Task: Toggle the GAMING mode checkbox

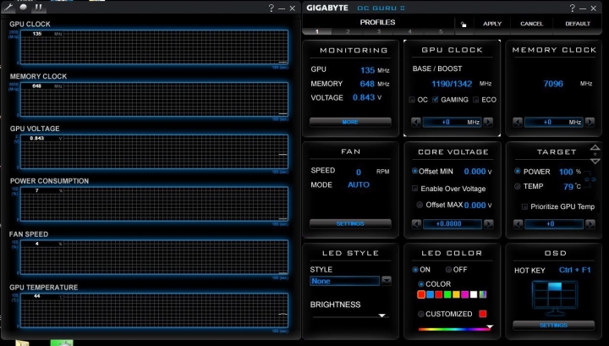Action: click(x=436, y=100)
